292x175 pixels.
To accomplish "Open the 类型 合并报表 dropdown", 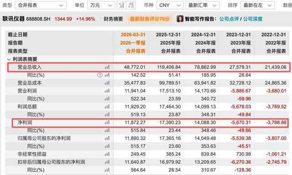I will 41,5.
